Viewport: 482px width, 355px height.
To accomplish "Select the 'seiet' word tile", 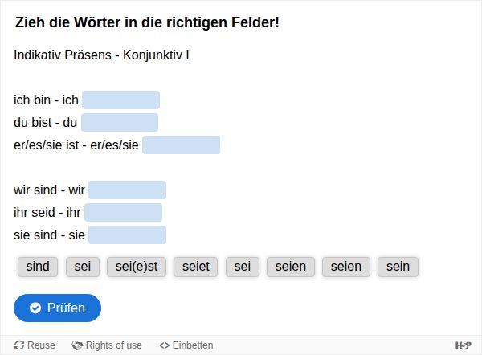I will click(196, 267).
